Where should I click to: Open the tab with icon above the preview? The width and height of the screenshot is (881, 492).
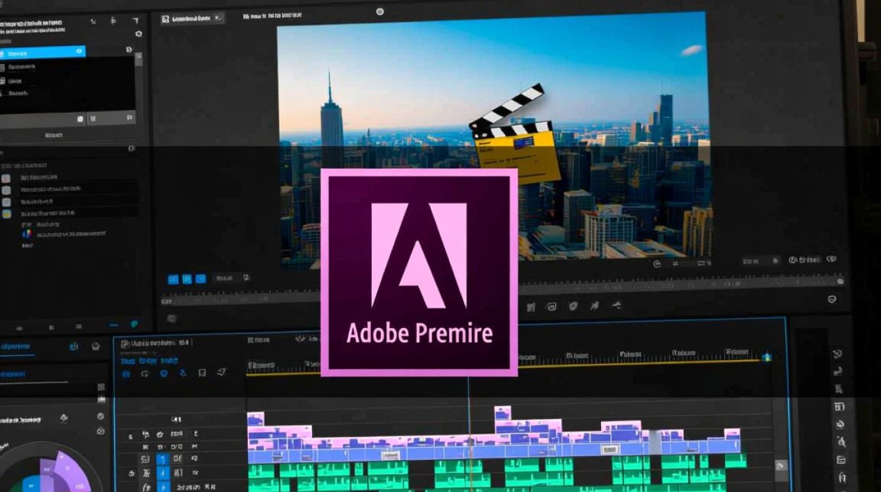tap(193, 18)
